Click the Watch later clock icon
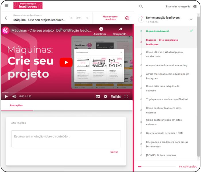The width and height of the screenshot is (201, 172). (x=101, y=29)
